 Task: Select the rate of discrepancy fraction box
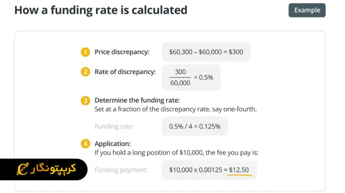tap(192, 78)
